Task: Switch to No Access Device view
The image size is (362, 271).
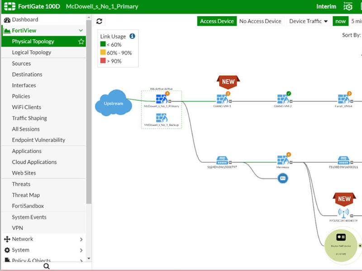Action: [x=260, y=21]
